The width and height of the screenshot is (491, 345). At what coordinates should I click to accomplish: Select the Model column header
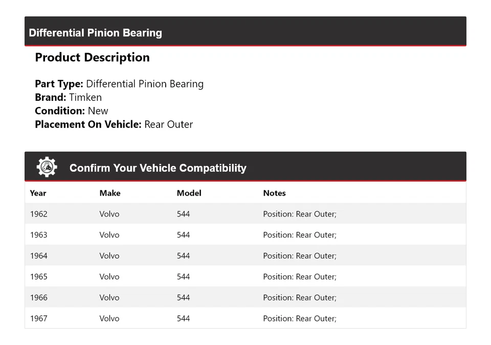pos(189,193)
